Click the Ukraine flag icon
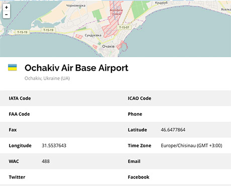Screen dimensions: 231x186 [x=13, y=68]
